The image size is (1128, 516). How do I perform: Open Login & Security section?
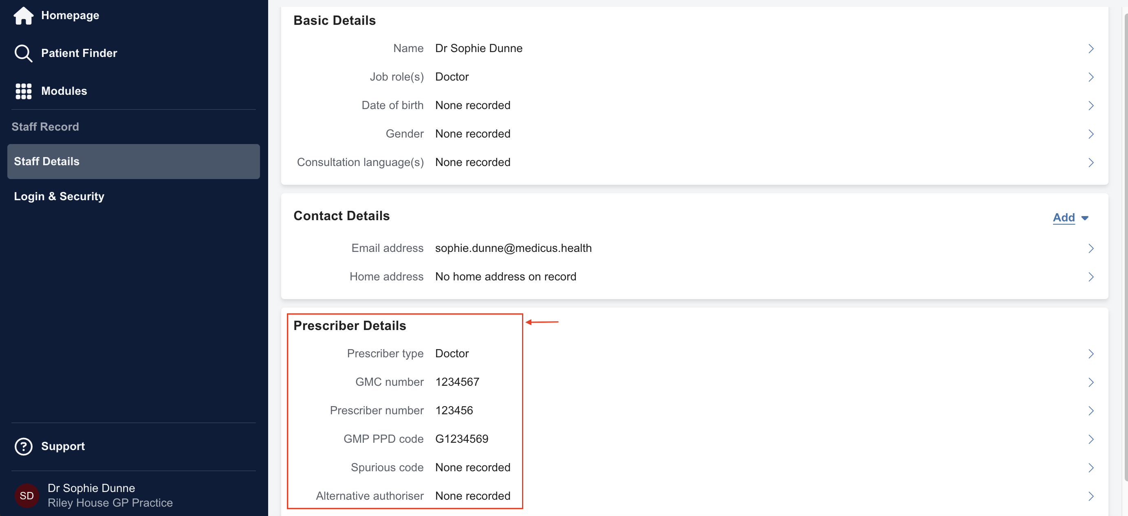[59, 196]
